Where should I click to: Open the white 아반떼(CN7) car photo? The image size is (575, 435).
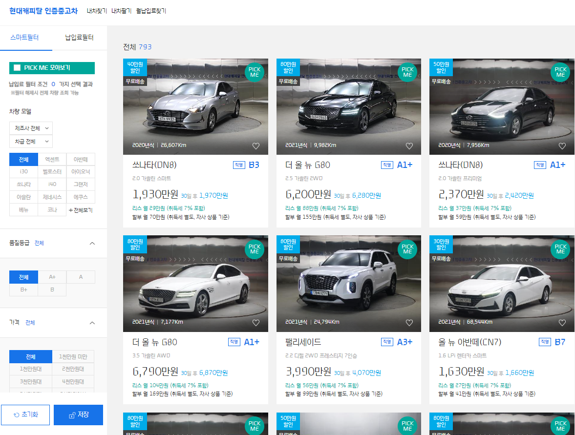(x=502, y=284)
